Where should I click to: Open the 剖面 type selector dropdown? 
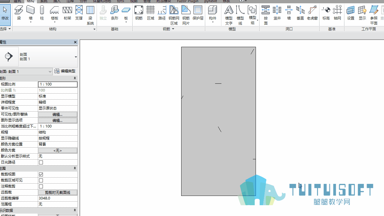pos(76,57)
